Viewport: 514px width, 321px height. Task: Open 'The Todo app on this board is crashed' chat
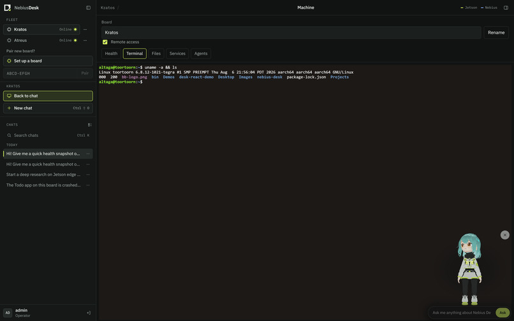click(43, 185)
